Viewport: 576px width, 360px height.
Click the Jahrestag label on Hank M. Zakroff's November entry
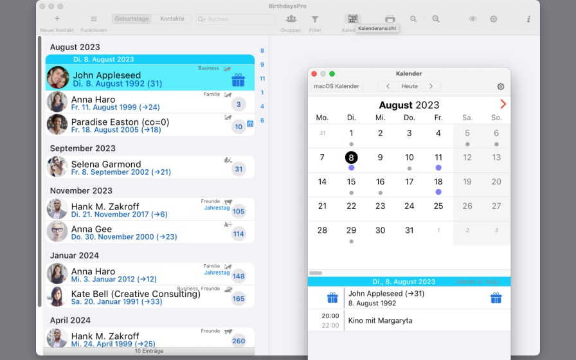pos(217,208)
